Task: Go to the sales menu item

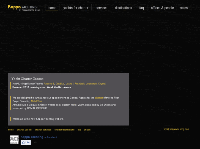Action: [x=184, y=8]
